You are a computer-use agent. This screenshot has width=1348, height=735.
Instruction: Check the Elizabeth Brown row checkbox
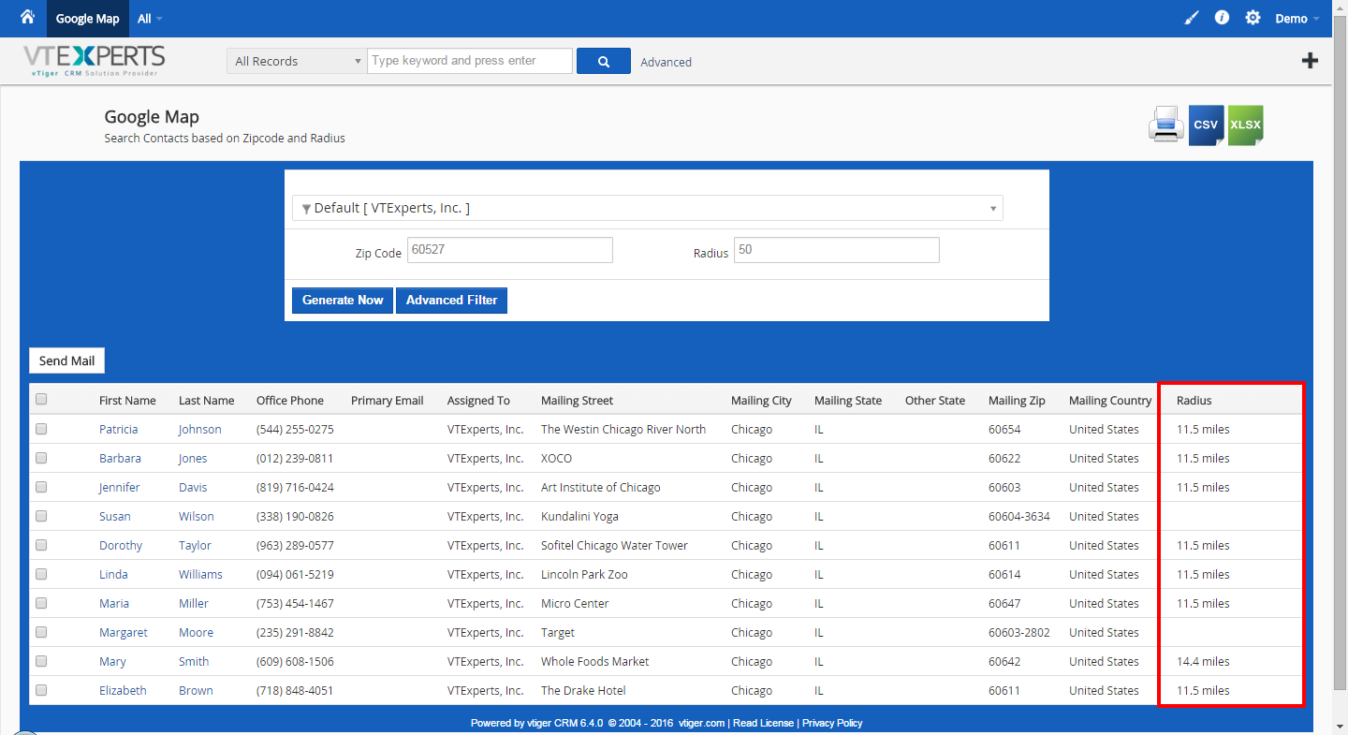[x=41, y=690]
